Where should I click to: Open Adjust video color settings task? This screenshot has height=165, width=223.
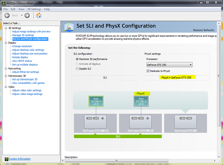pos(27,90)
